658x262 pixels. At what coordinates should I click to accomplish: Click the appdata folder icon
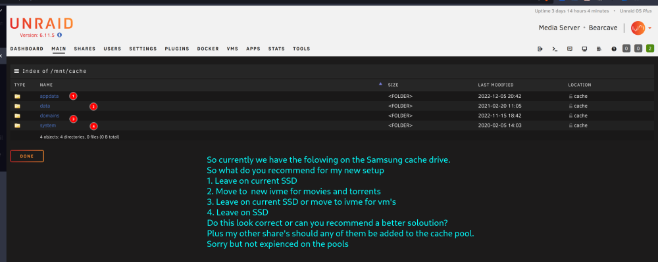[17, 97]
